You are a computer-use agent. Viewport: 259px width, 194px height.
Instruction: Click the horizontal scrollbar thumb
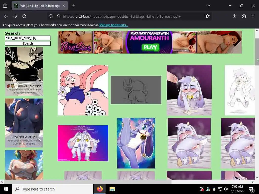88,182
